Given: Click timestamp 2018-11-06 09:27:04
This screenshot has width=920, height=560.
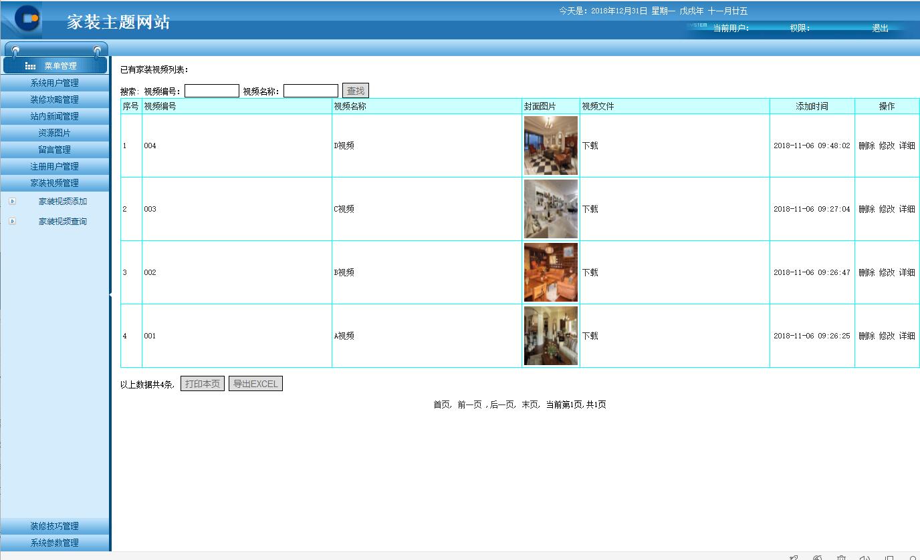Looking at the screenshot, I should point(812,209).
